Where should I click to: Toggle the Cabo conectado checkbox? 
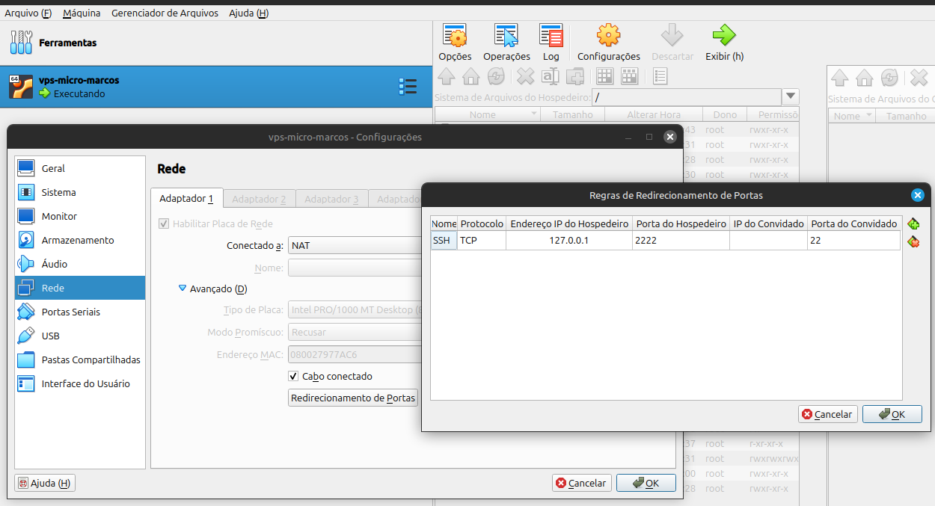click(294, 376)
